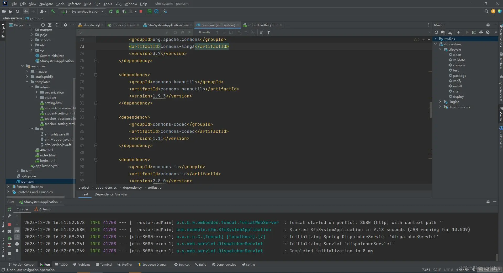
Task: Open SfmSystemApplication run configuration dropdown
Action: pos(82,12)
